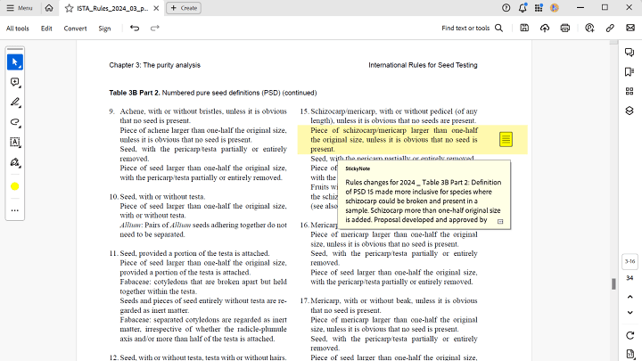This screenshot has height=361, width=642.
Task: Expand the more tools ellipsis menu
Action: pyautogui.click(x=15, y=210)
